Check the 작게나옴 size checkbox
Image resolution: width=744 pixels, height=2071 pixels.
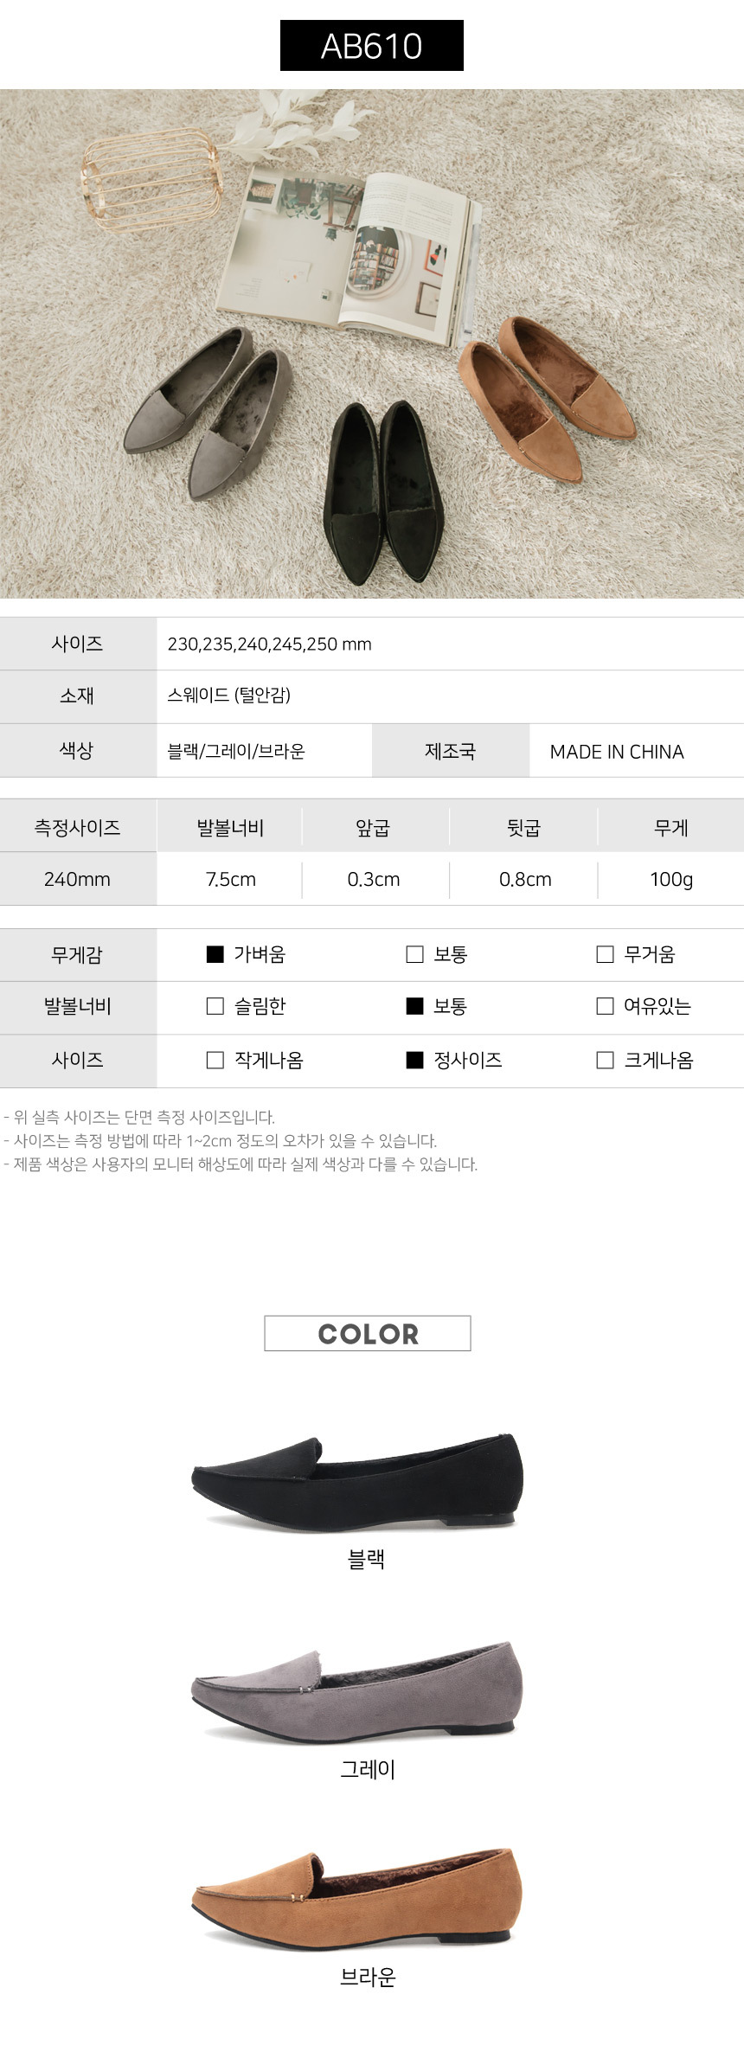[x=215, y=1060]
